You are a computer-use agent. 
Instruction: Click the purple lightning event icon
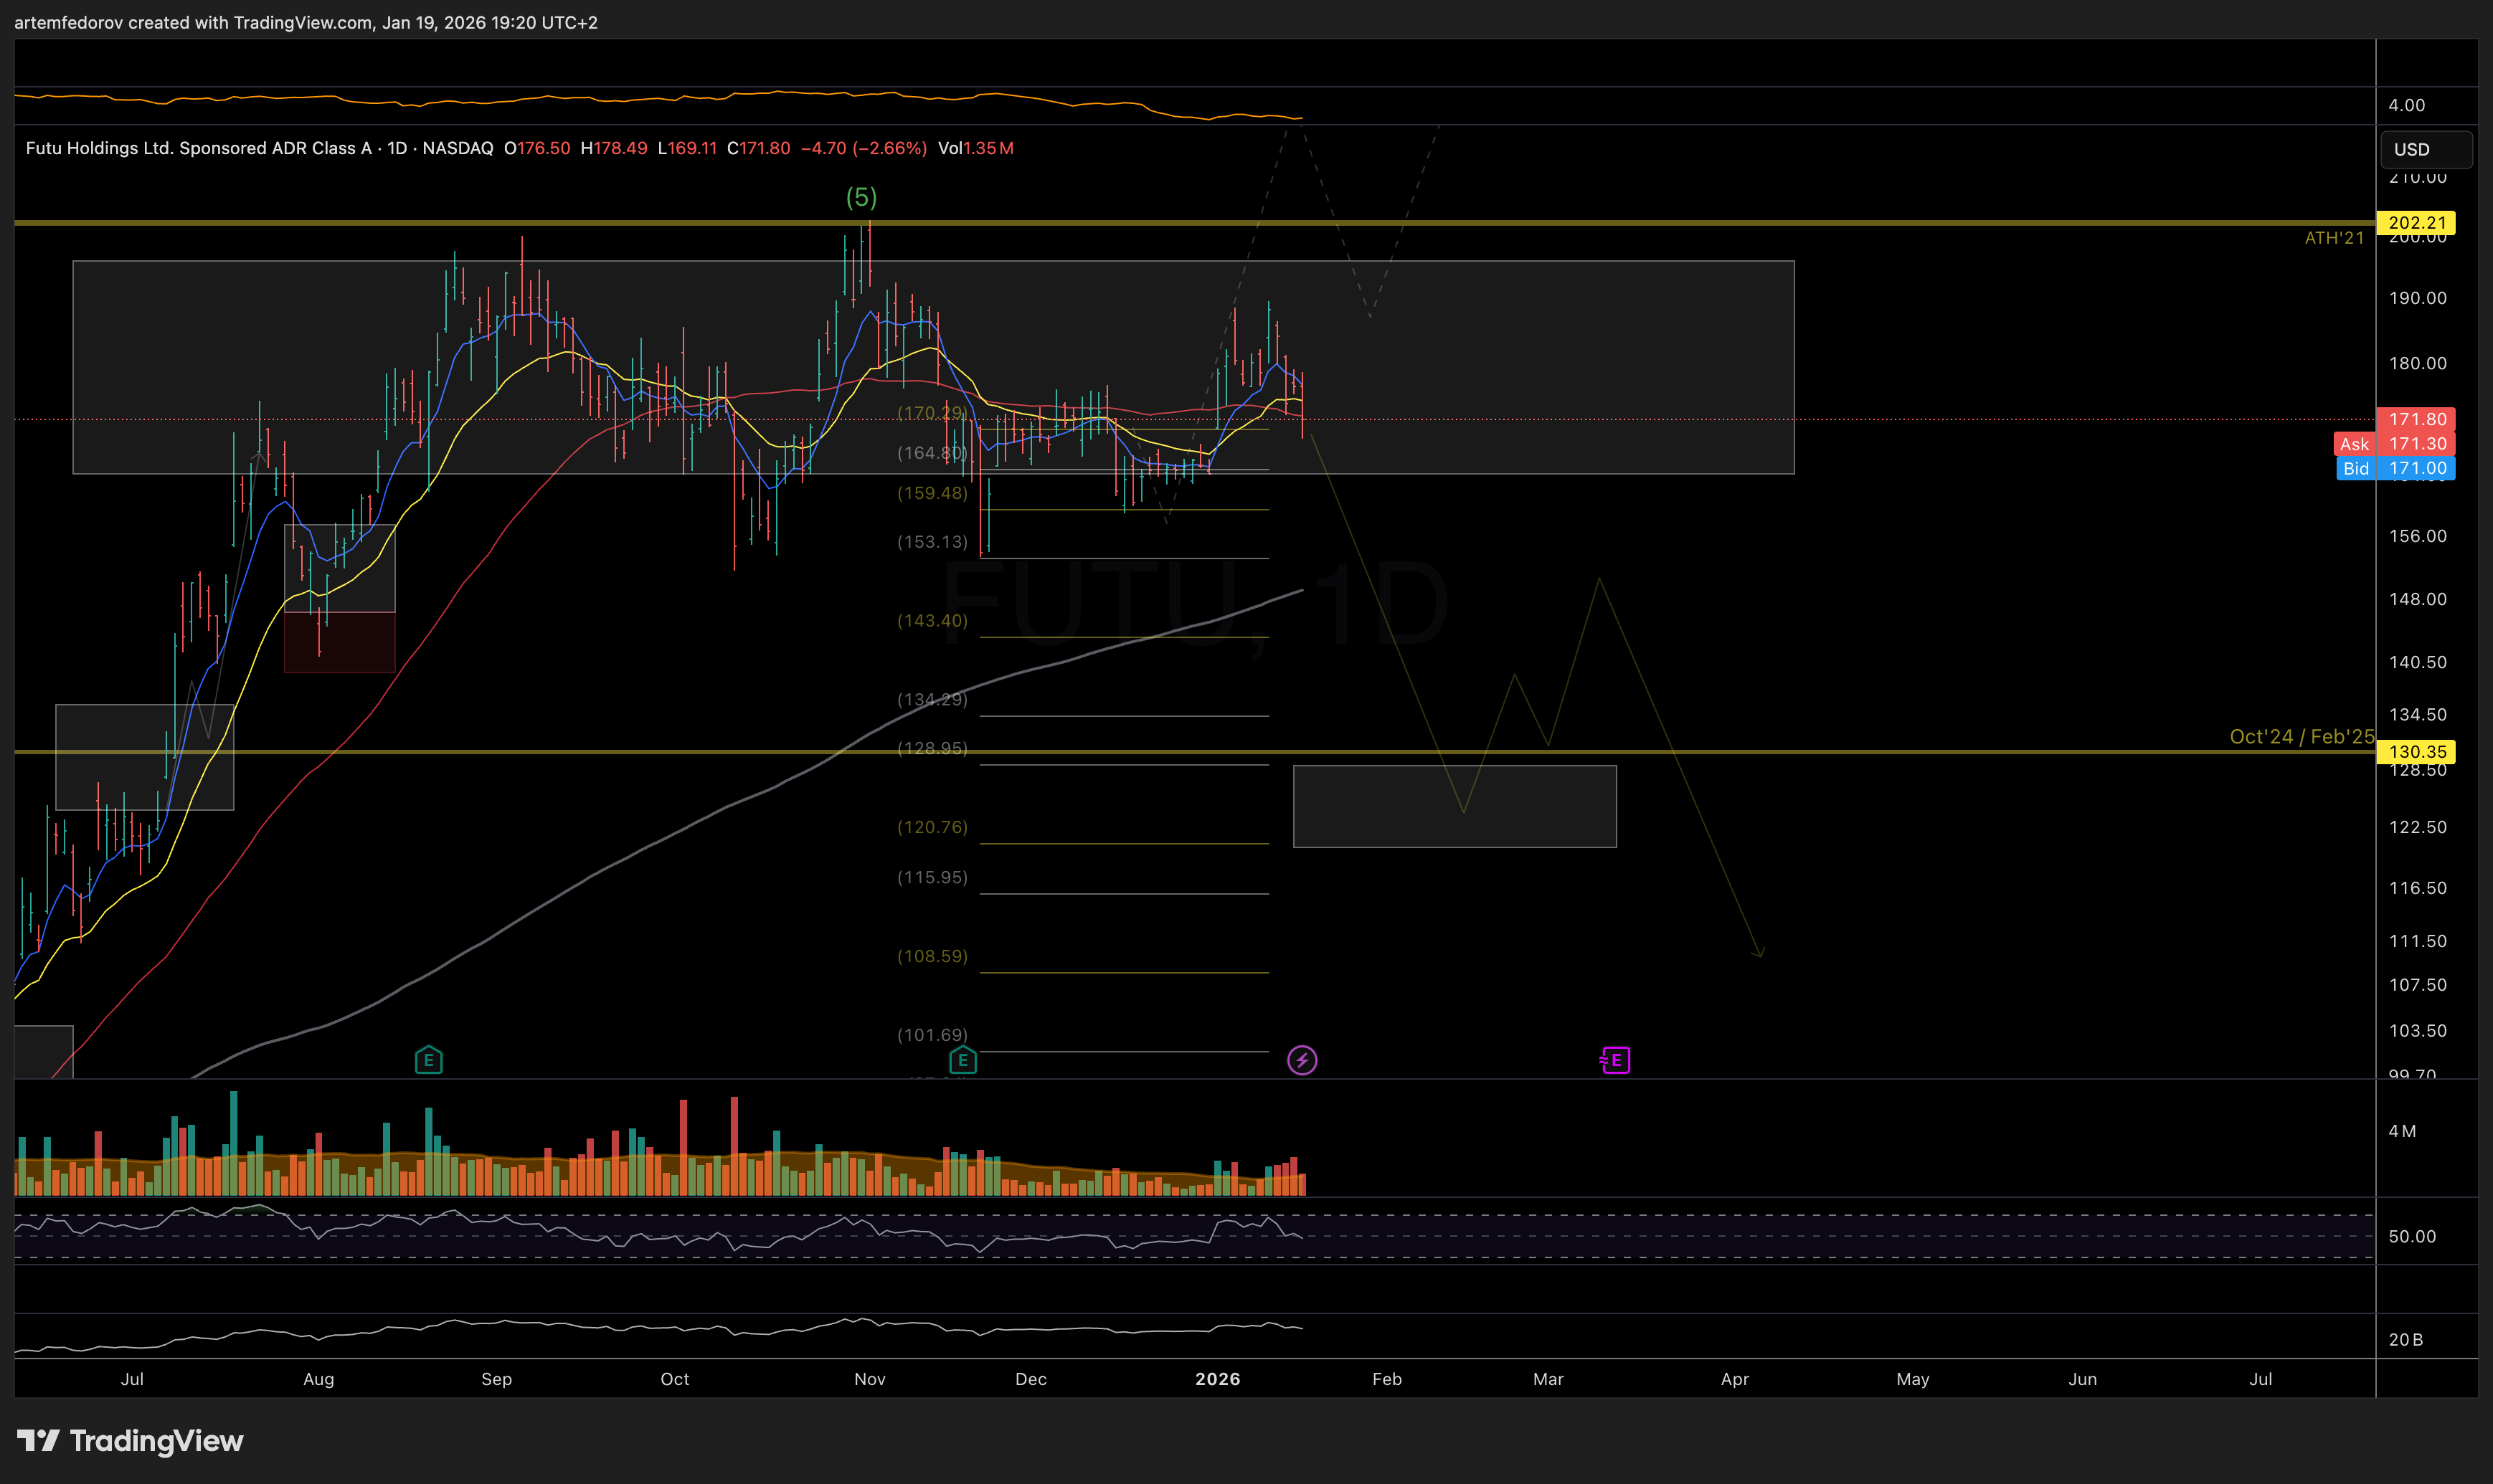click(1302, 1060)
